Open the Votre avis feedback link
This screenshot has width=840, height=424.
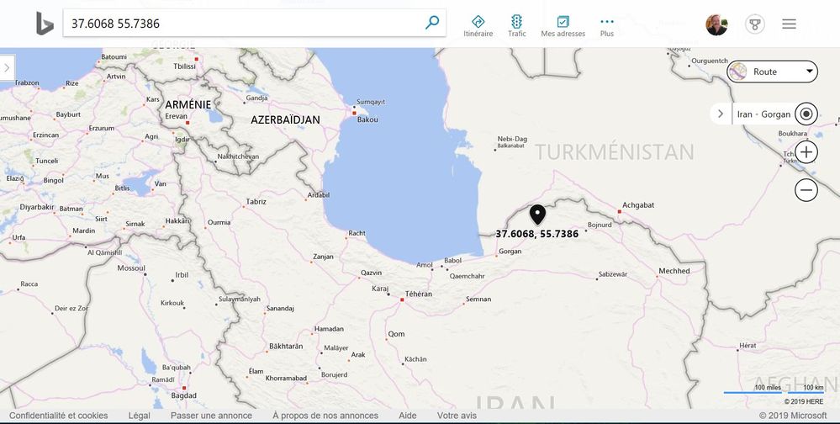[x=457, y=416]
